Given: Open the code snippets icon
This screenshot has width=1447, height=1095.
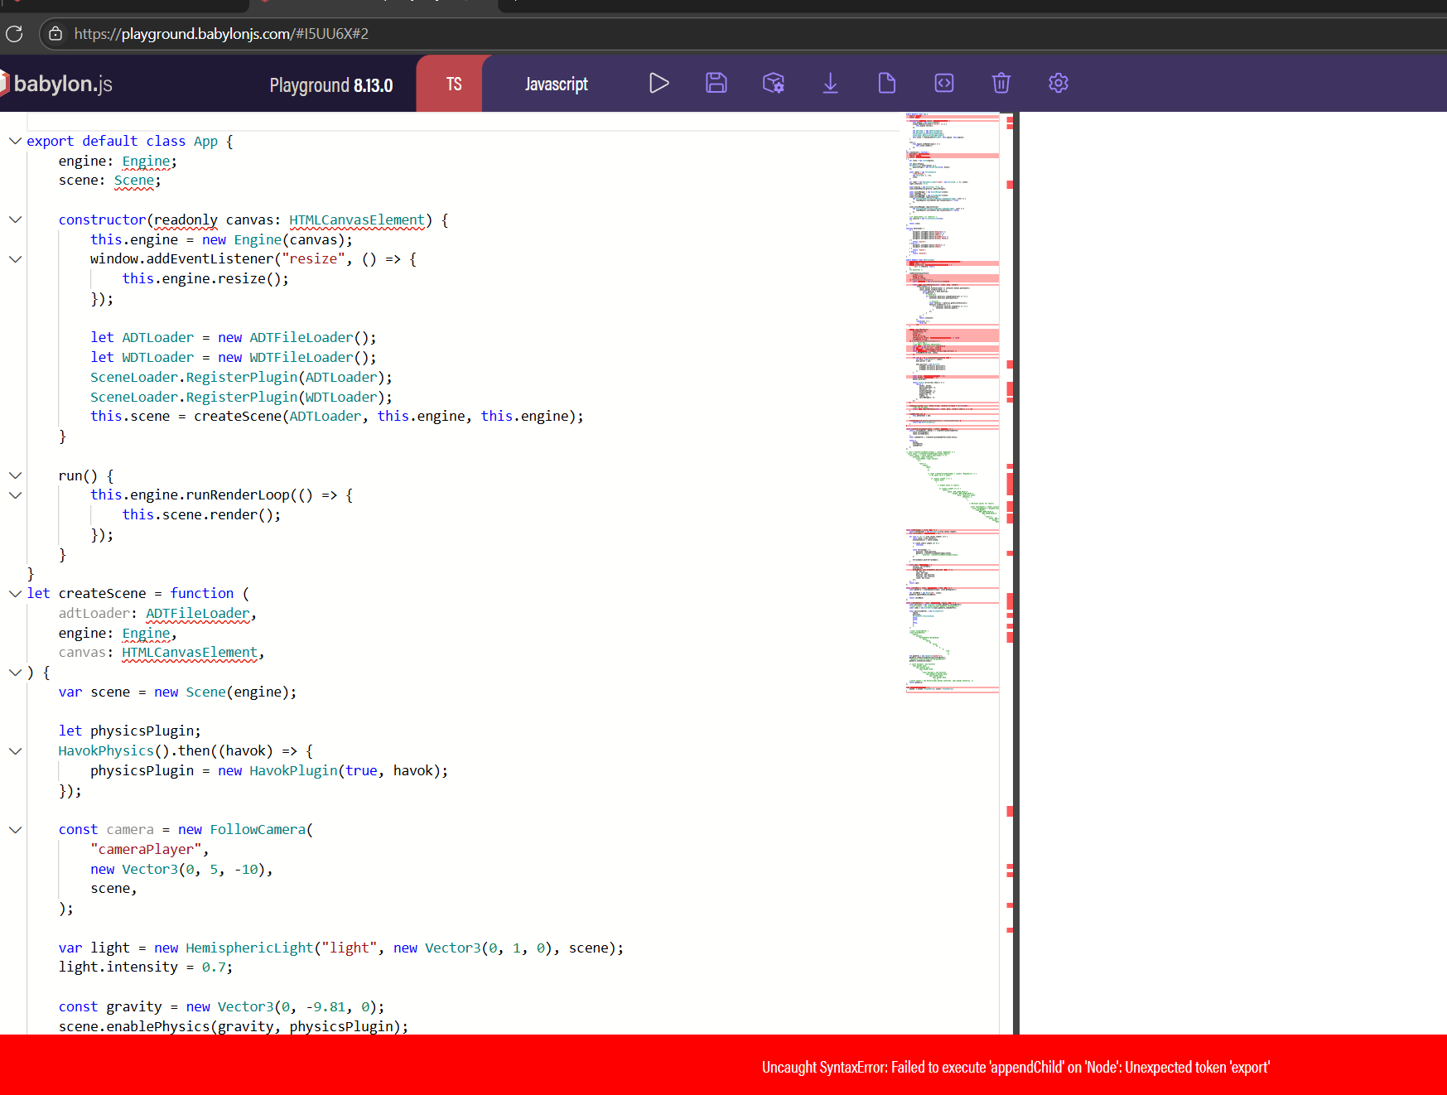Looking at the screenshot, I should click(x=944, y=83).
